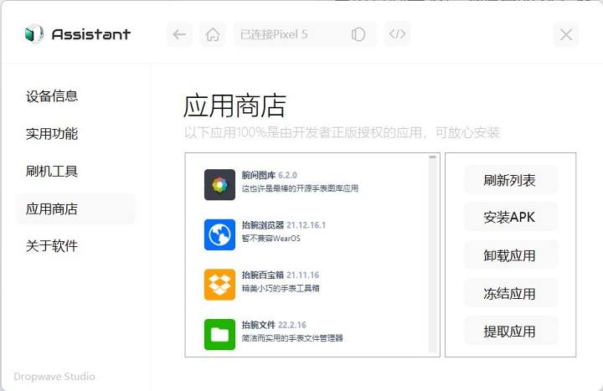603x391 pixels.
Task: Click the Dropwave Studio footer text
Action: click(x=54, y=377)
